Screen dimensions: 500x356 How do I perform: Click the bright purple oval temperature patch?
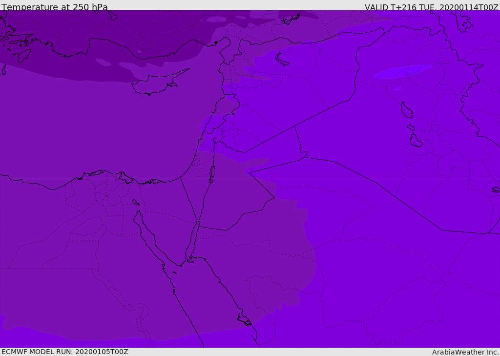click(402, 71)
